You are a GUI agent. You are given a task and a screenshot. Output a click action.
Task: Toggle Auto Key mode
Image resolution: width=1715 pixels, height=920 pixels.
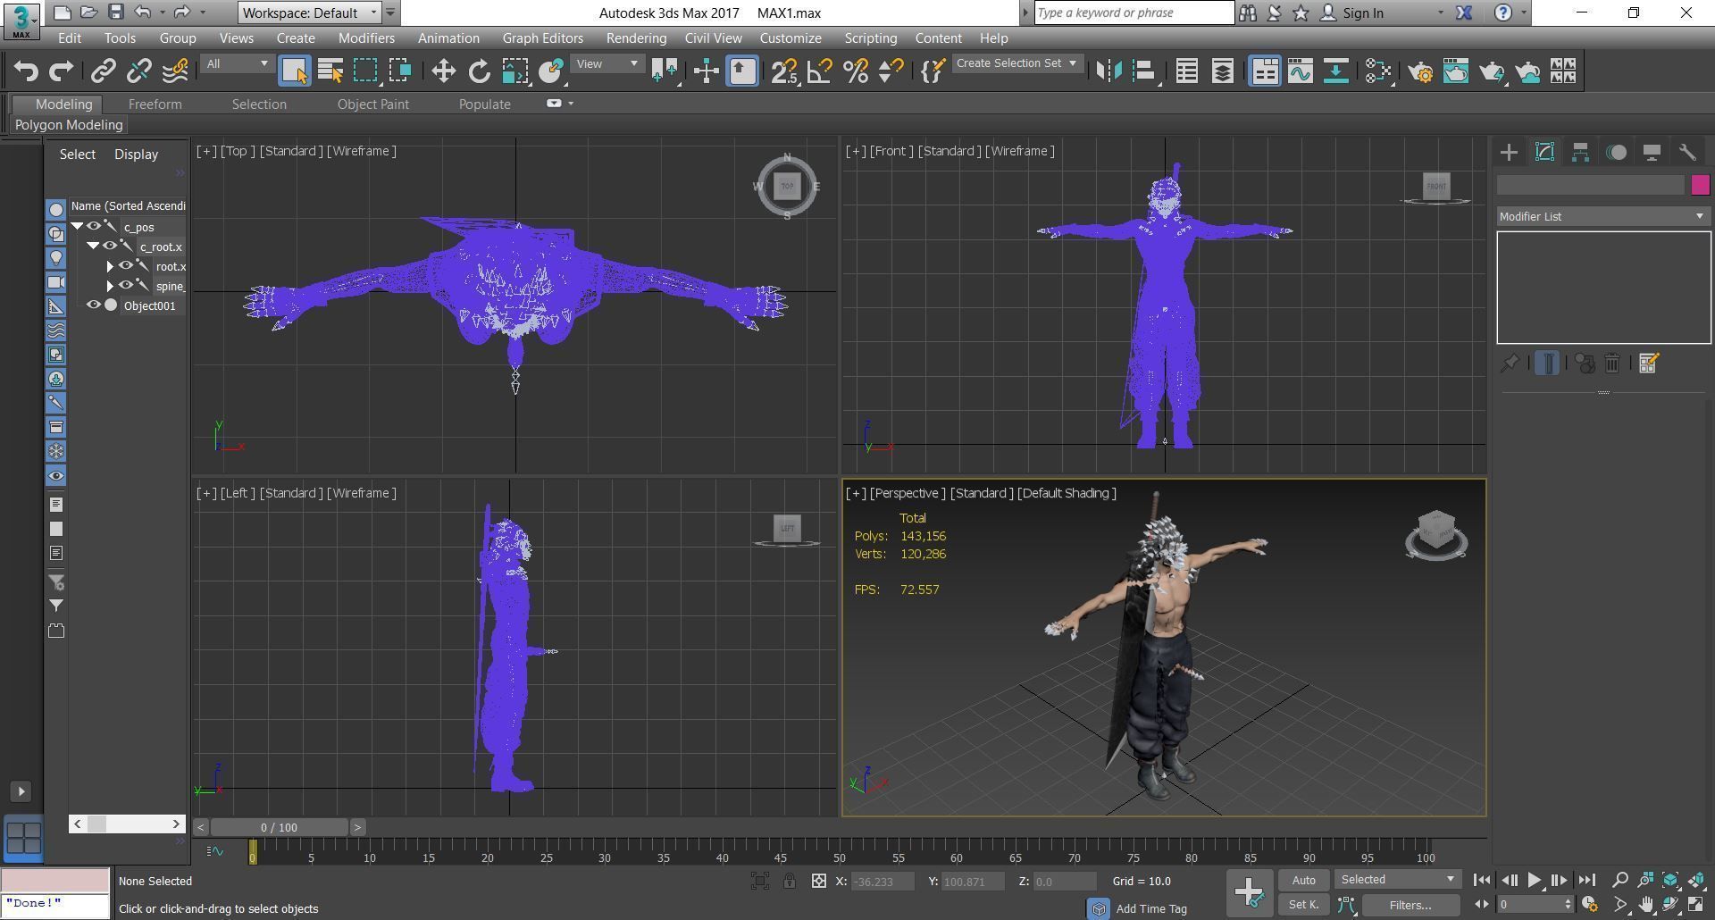coord(1303,880)
